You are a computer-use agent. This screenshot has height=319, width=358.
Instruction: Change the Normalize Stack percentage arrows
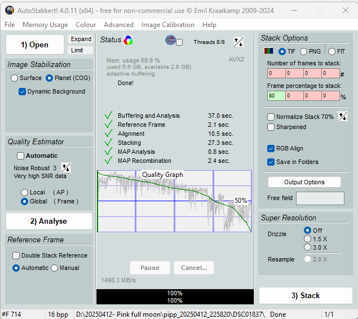tap(342, 117)
